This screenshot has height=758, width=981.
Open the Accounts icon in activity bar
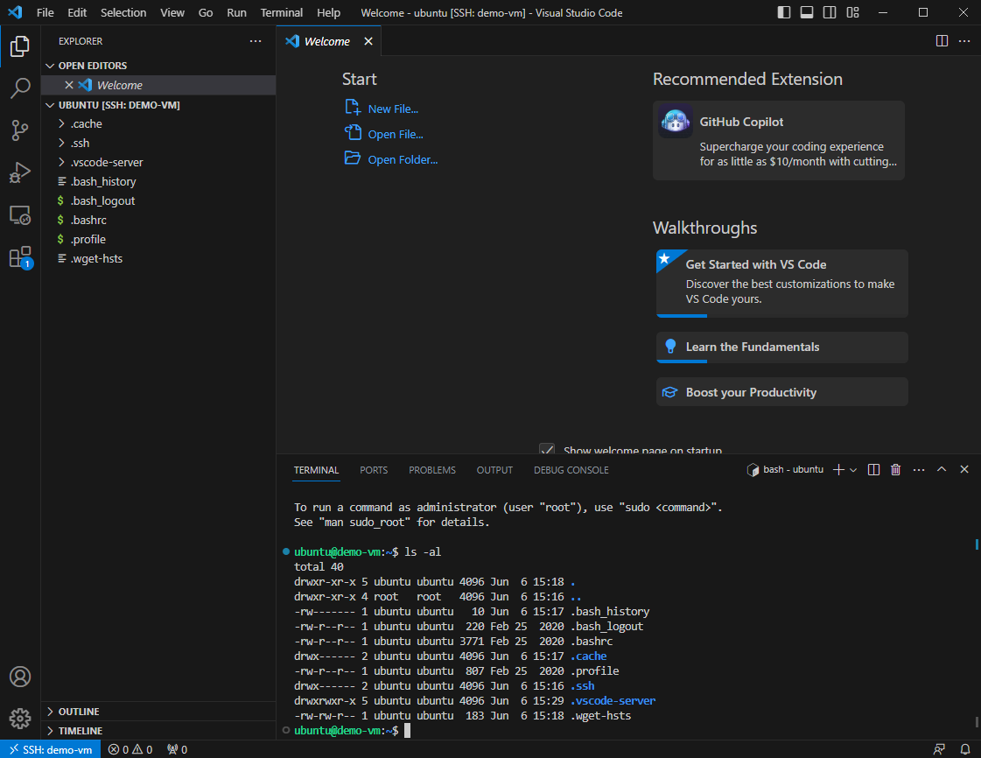[x=20, y=677]
